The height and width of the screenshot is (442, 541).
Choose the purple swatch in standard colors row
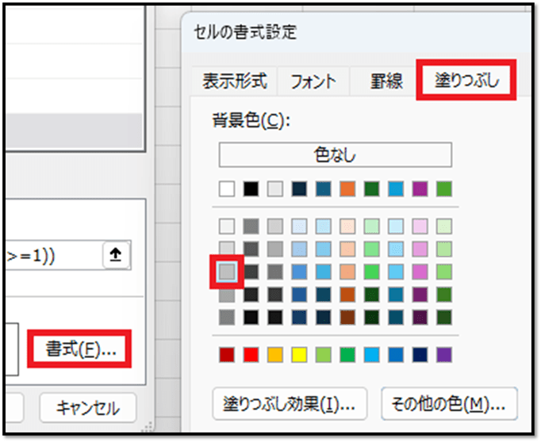pos(444,353)
